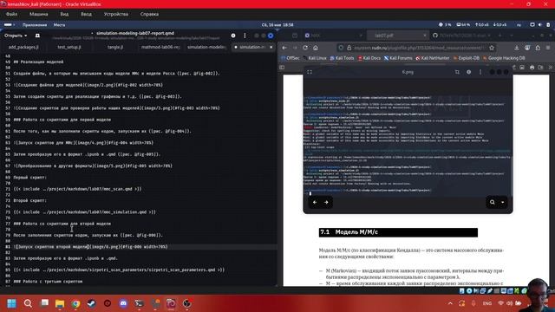Open Firefox downloads panel
This screenshot has width=555, height=312.
[x=517, y=48]
